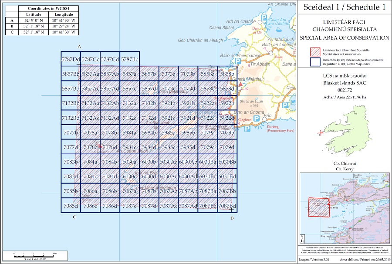Select the site code 002172
This screenshot has height=264, width=392.
(x=345, y=90)
